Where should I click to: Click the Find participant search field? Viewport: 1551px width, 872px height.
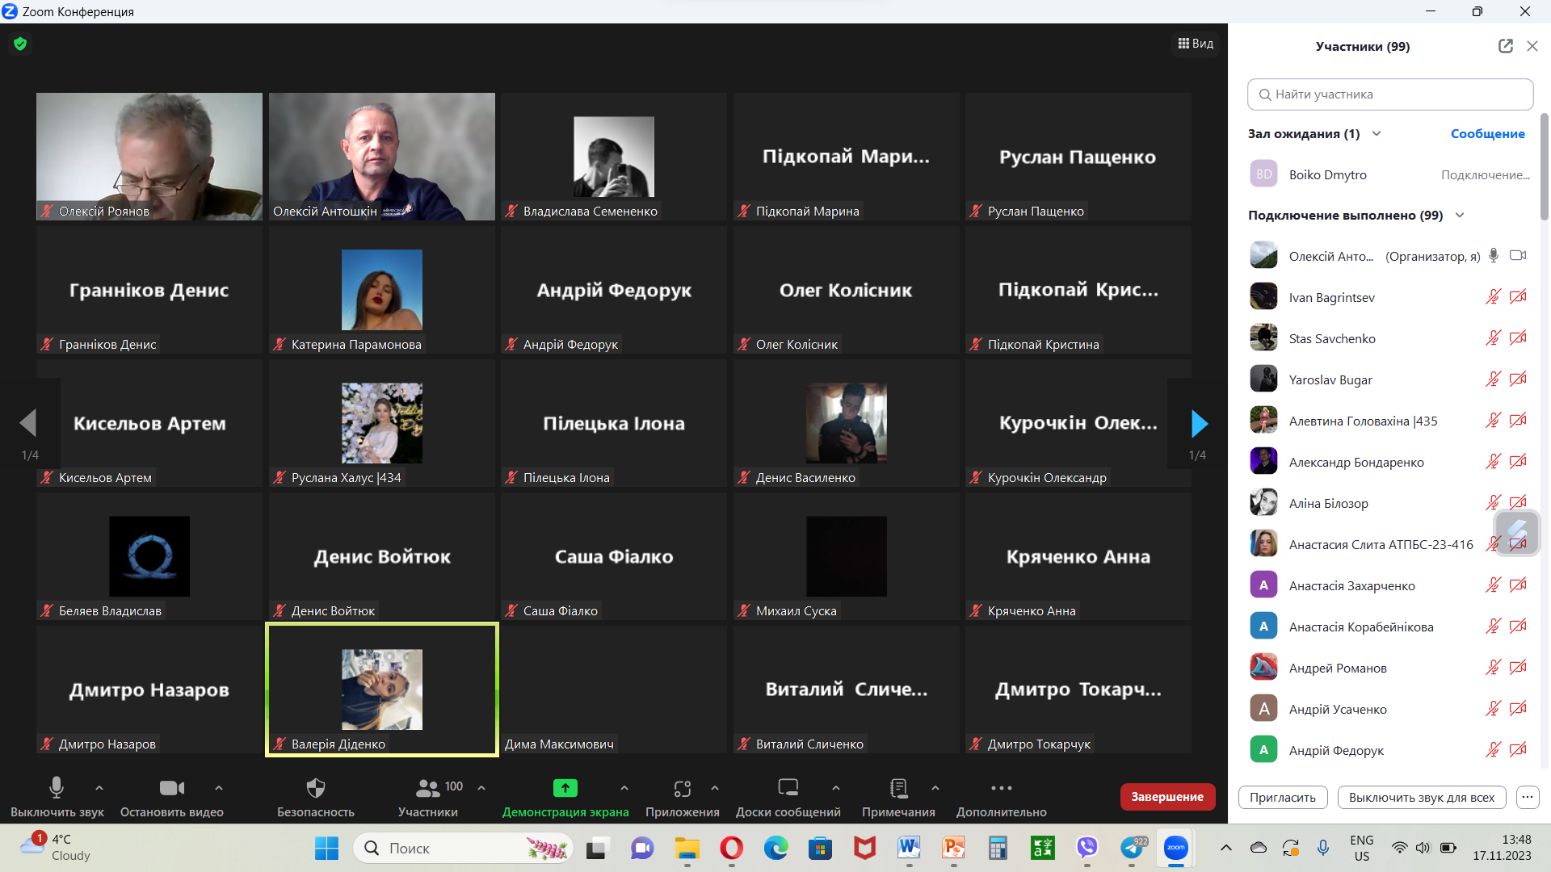[x=1389, y=94]
